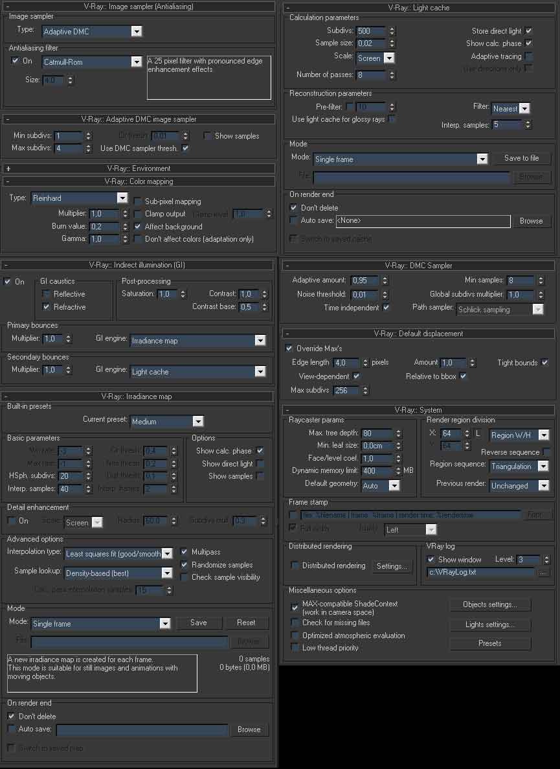Toggle Override Max's displacement checkbox
Viewport: 560px width, 769px height.
(289, 348)
